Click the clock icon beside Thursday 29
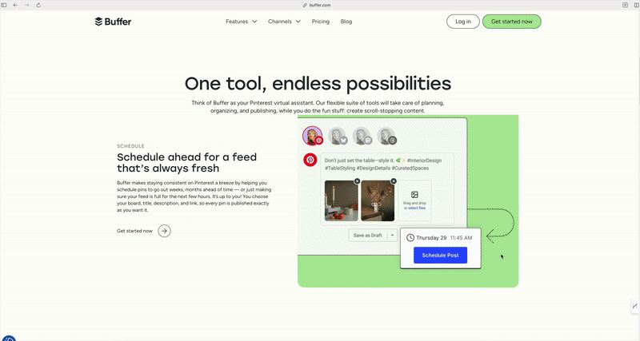The image size is (640, 341). tap(410, 237)
